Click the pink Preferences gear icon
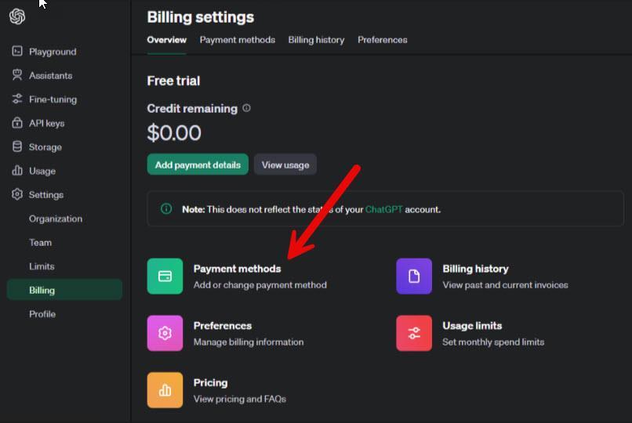Screen dimensions: 632x423 coord(165,333)
